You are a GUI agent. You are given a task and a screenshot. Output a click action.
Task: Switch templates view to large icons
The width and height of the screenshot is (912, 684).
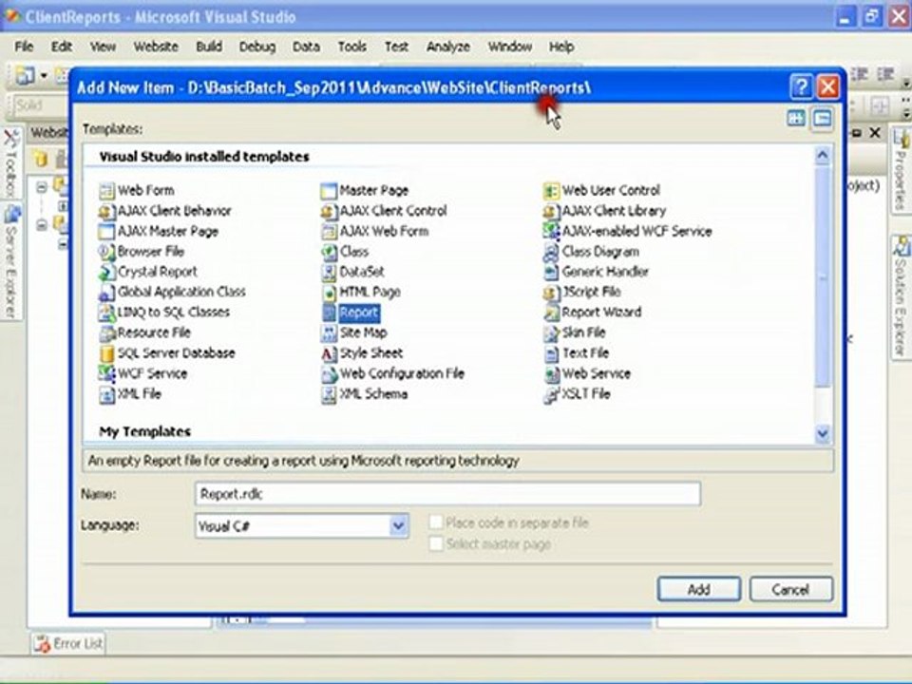(796, 119)
